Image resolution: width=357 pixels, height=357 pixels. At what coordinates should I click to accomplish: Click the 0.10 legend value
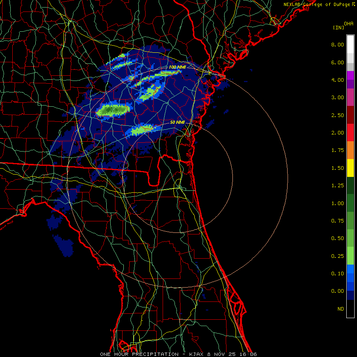click(338, 274)
